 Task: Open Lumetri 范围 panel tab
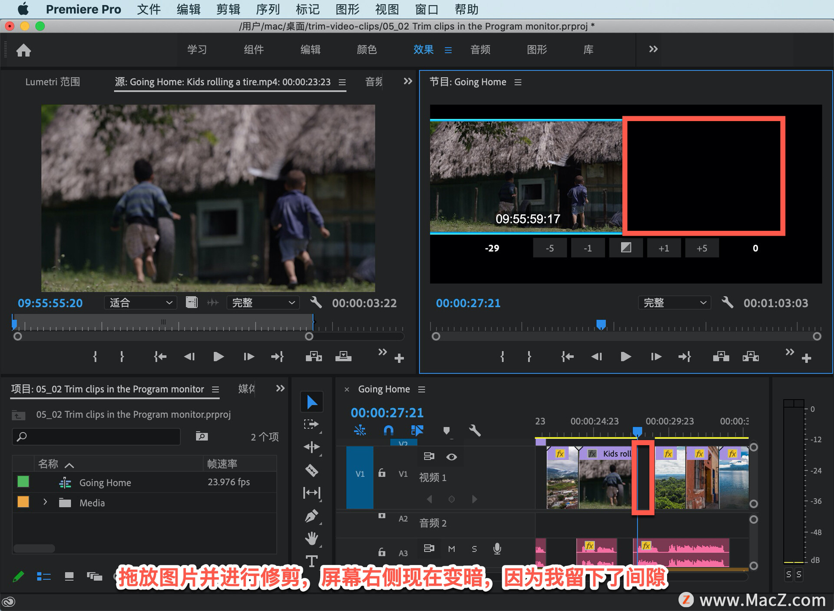(53, 82)
